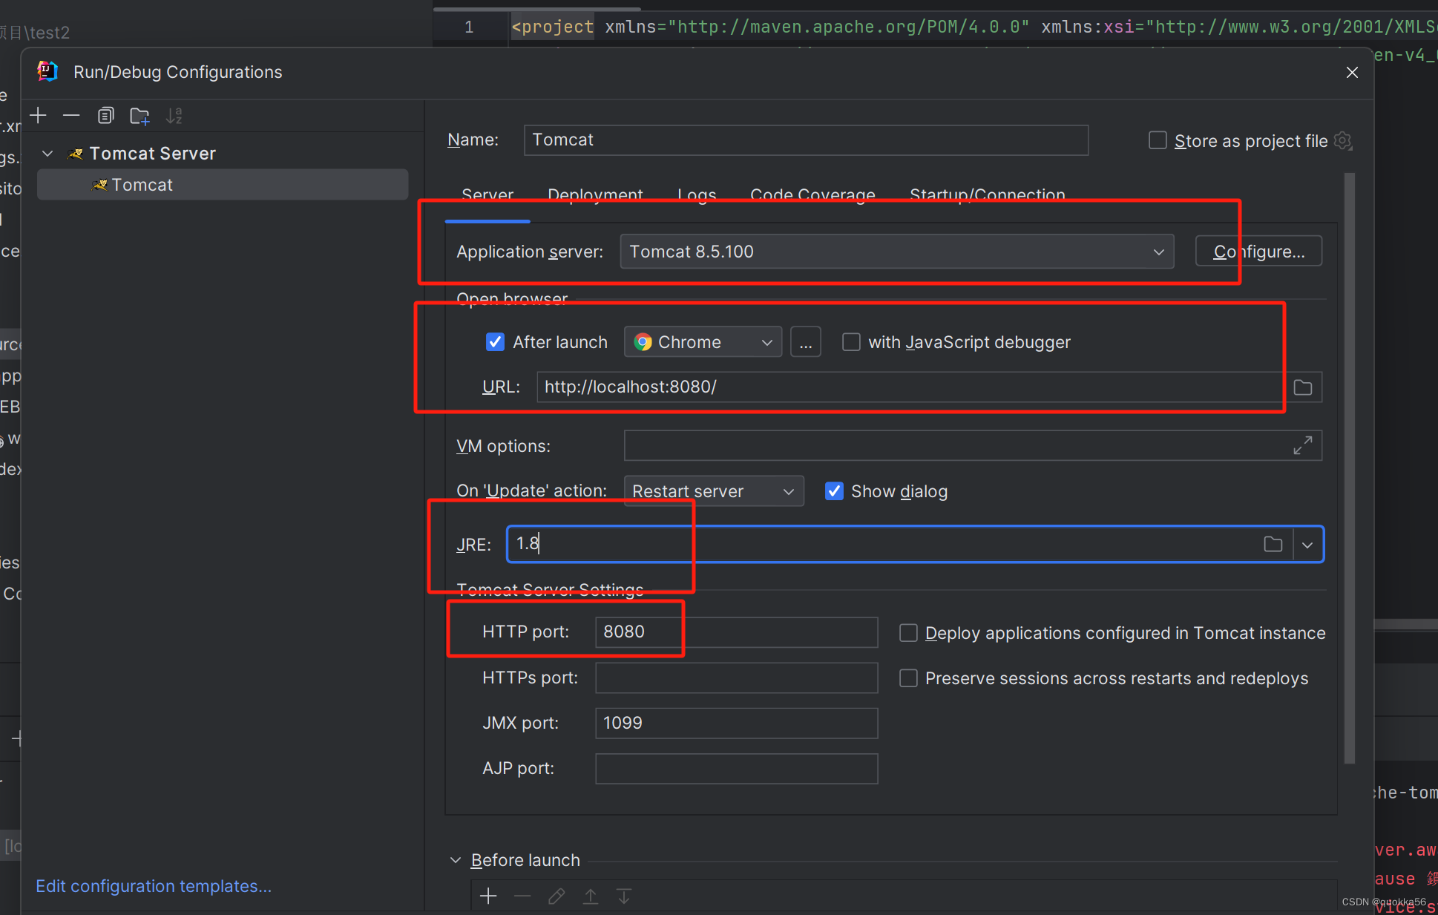Copy the selected configuration

click(x=105, y=116)
